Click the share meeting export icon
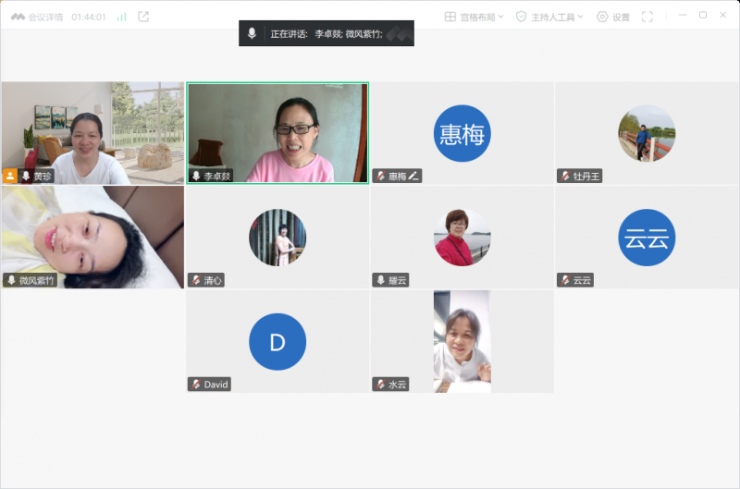Screen dimensions: 740x489 tap(143, 17)
